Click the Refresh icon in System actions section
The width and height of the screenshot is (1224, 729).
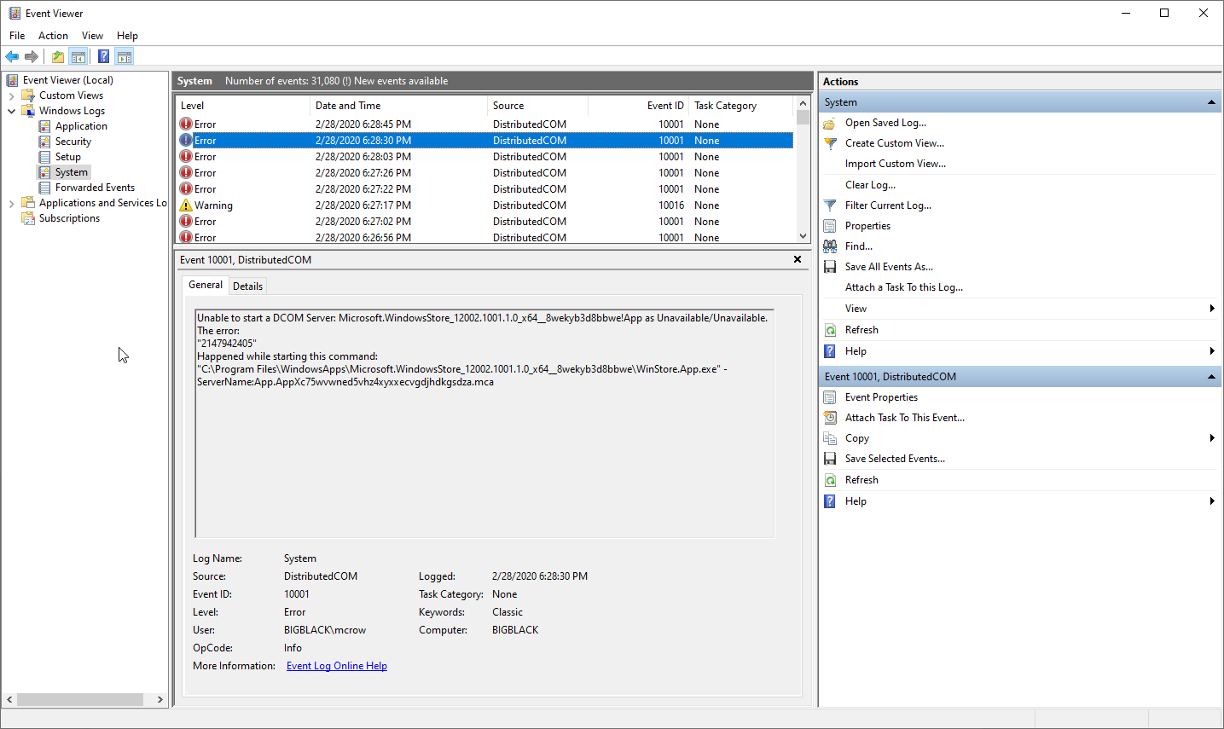coord(830,330)
